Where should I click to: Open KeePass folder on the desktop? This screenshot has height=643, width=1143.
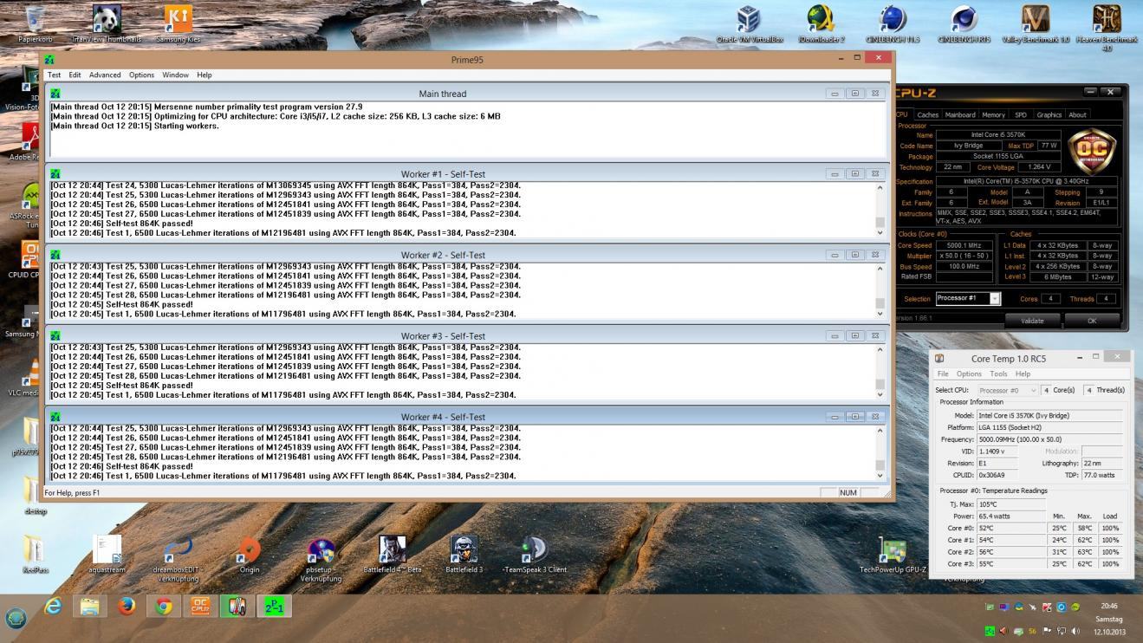(x=35, y=555)
